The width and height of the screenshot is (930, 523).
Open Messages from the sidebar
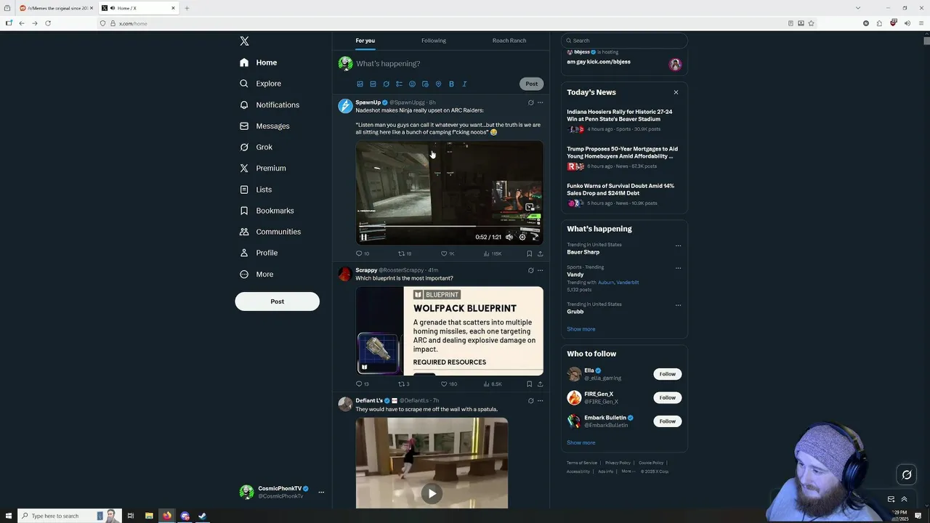coord(264,126)
